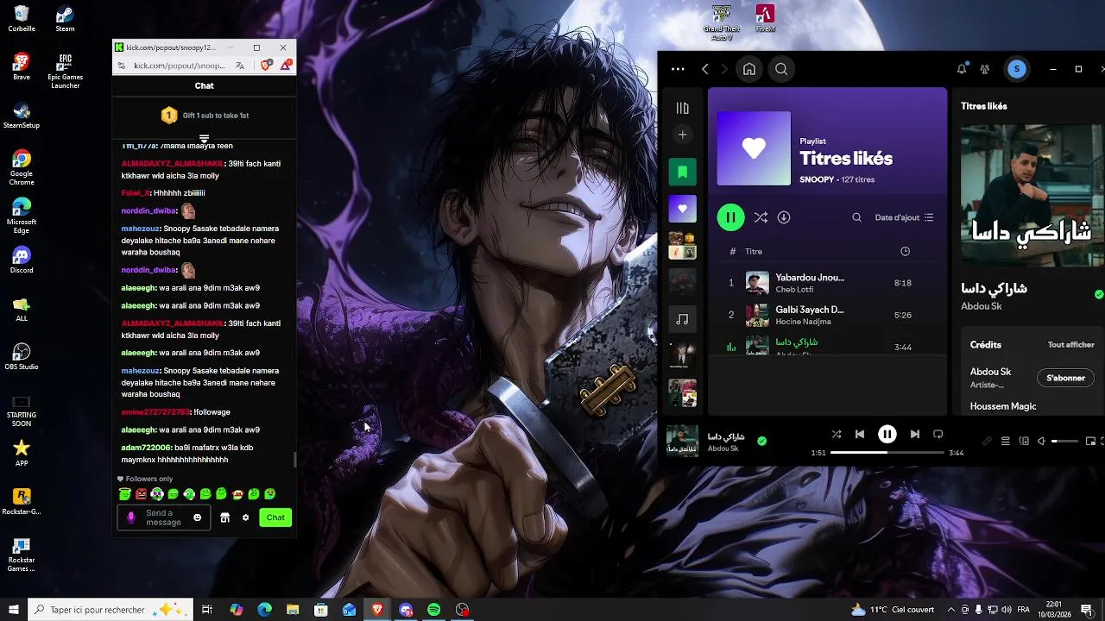Collapse Your Library sidebar icon in Spotify
The width and height of the screenshot is (1105, 621).
coord(683,108)
